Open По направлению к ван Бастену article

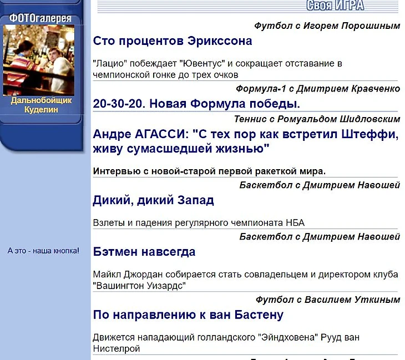[x=188, y=315]
